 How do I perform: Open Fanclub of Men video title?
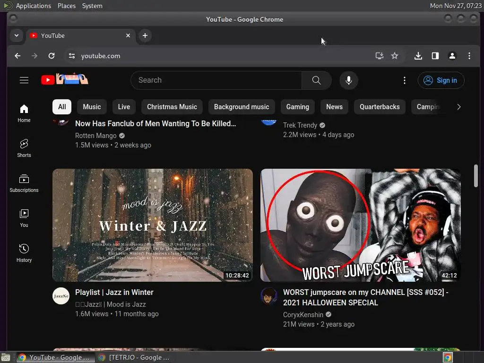156,124
